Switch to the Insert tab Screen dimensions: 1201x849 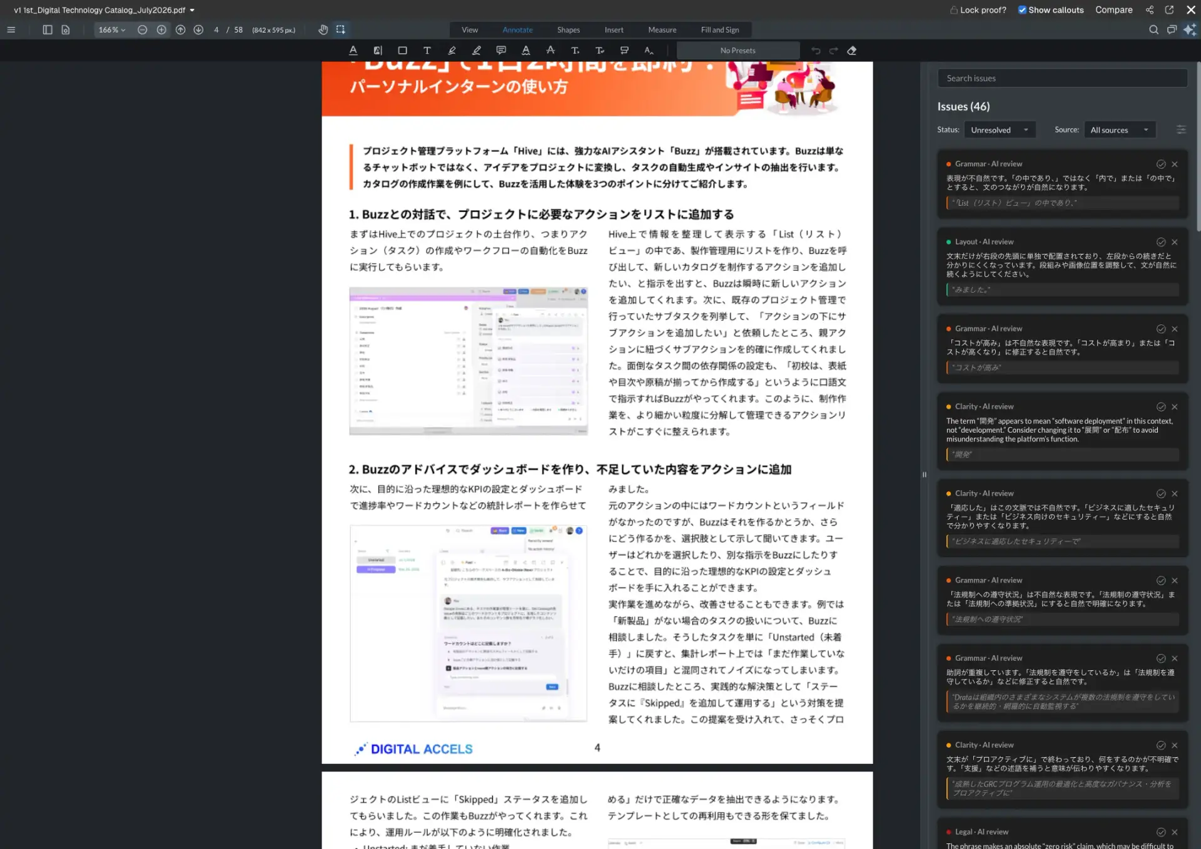[614, 29]
